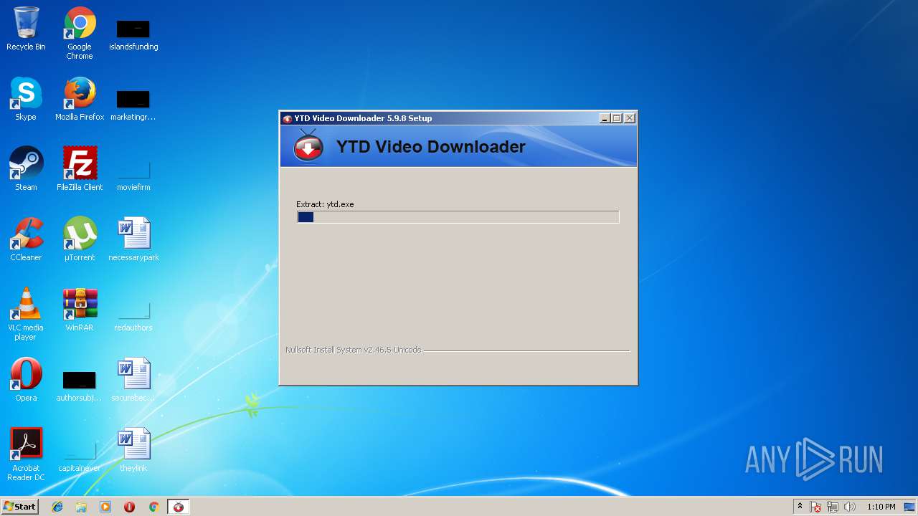The height and width of the screenshot is (516, 918).
Task: Launch the FileZilla Client shortcut
Action: pyautogui.click(x=80, y=169)
